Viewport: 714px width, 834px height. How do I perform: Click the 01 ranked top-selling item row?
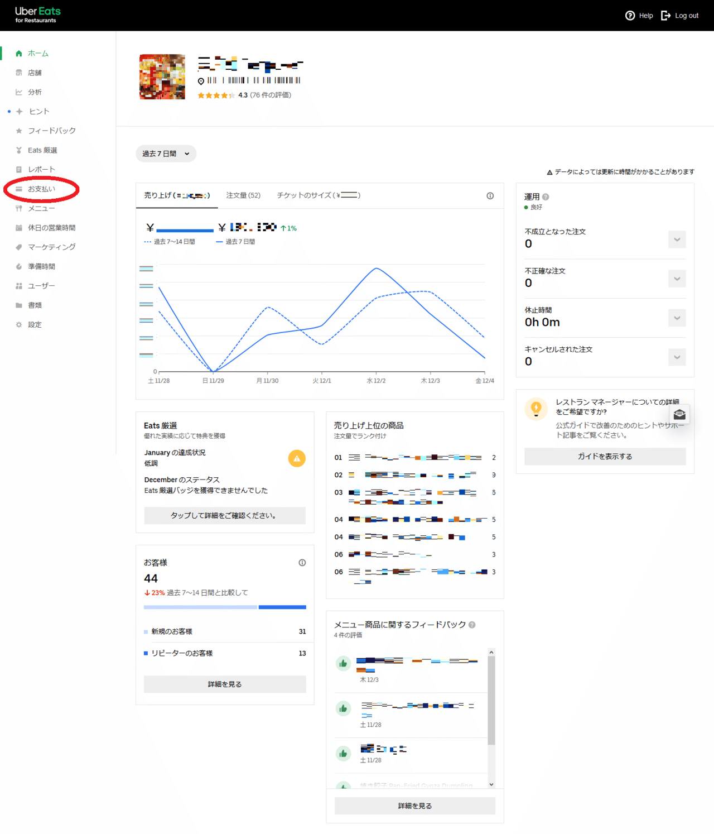tap(415, 458)
